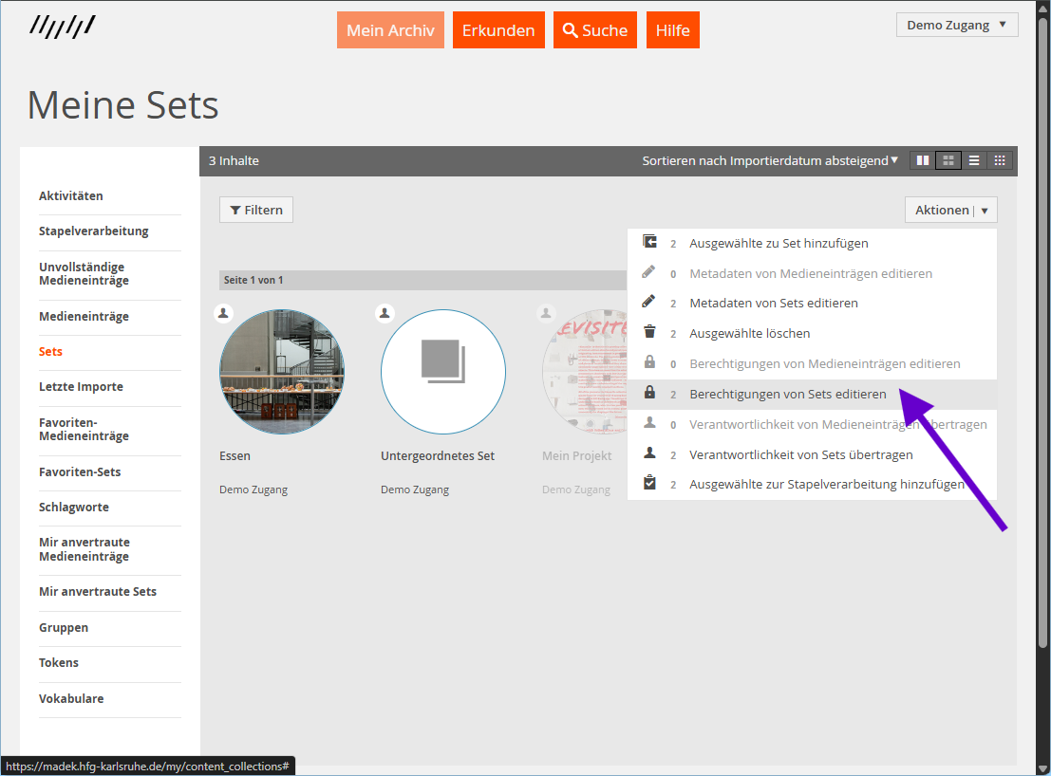
Task: Open the Aktionen dropdown
Action: point(950,210)
